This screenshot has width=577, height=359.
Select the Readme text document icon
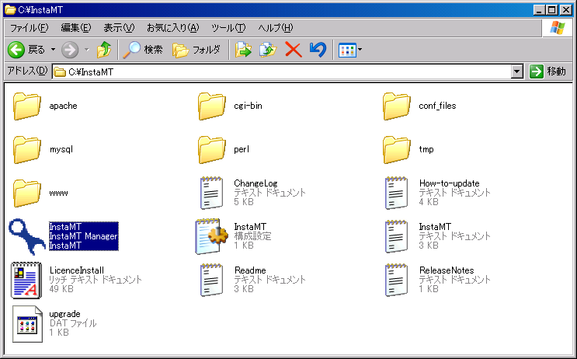pyautogui.click(x=211, y=280)
